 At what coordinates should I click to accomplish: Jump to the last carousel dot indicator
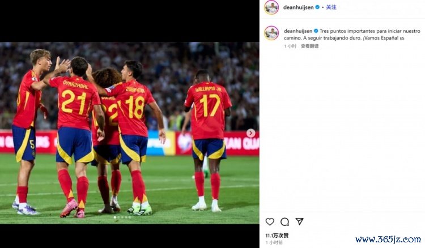130,217
